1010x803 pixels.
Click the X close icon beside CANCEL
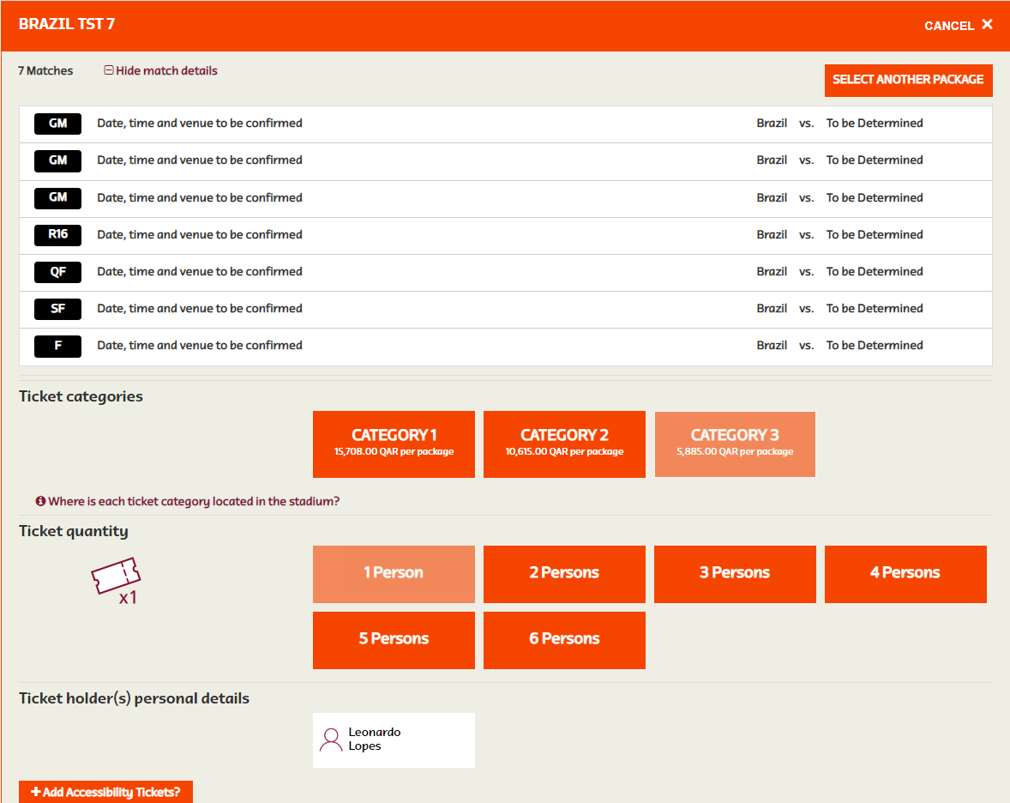tap(987, 25)
